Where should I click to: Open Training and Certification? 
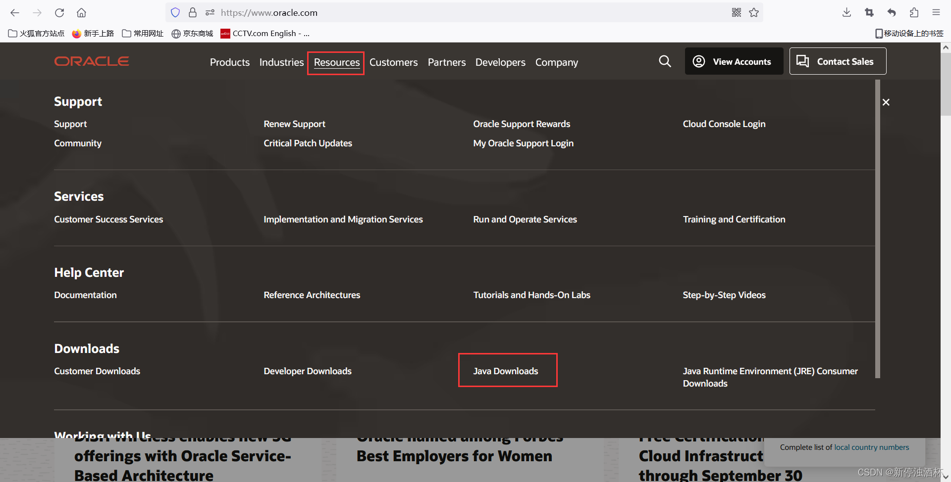coord(734,219)
